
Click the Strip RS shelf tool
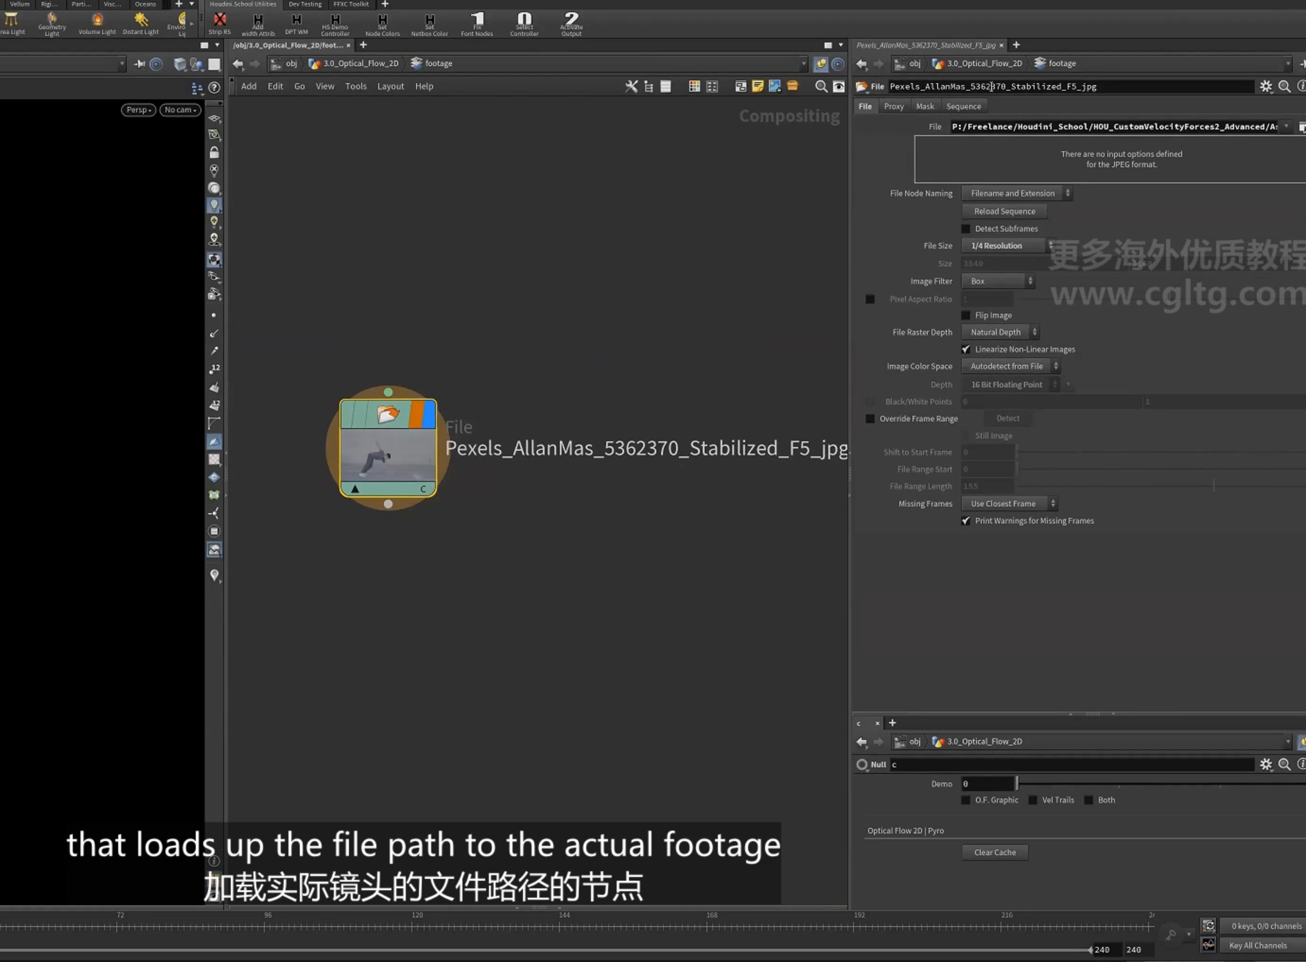[x=220, y=23]
